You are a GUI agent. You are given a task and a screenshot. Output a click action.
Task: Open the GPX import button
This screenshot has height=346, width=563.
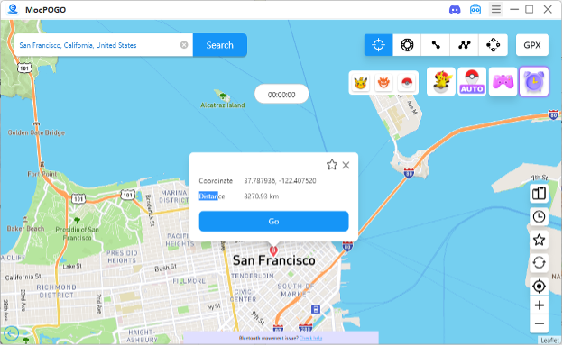pos(532,45)
